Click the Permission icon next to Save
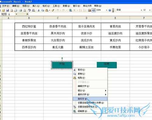This screenshot has width=152, height=120. point(12,10)
